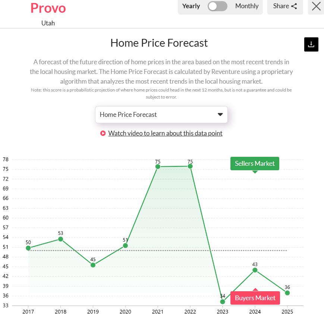Click the Buyers Market red pointer arrow
The height and width of the screenshot is (317, 324).
[255, 289]
